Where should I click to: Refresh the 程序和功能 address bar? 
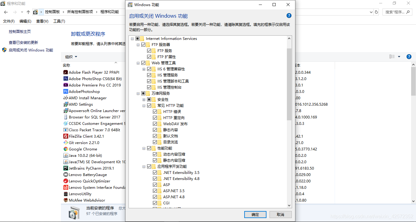376,12
